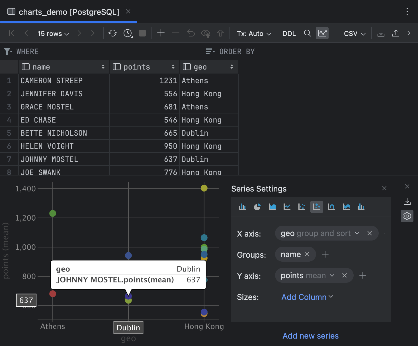418x346 pixels.
Task: Remove the name column from Groups
Action: (307, 254)
